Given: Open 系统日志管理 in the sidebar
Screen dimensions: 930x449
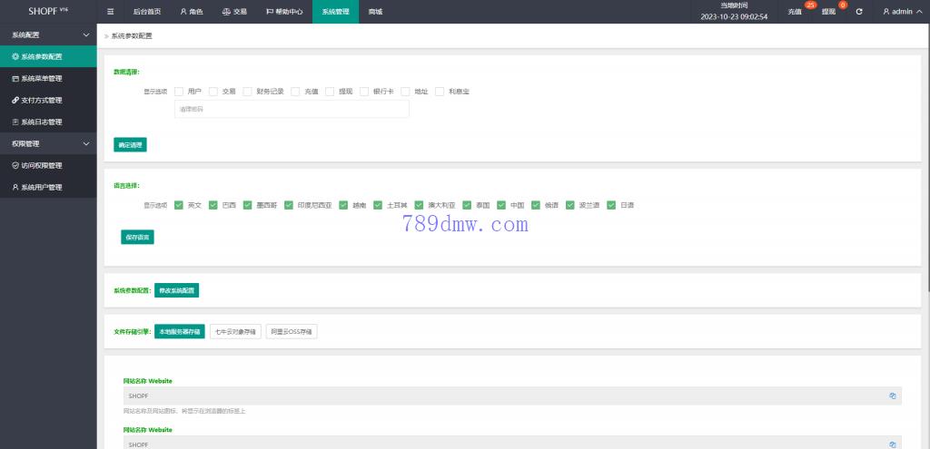Looking at the screenshot, I should (x=41, y=122).
